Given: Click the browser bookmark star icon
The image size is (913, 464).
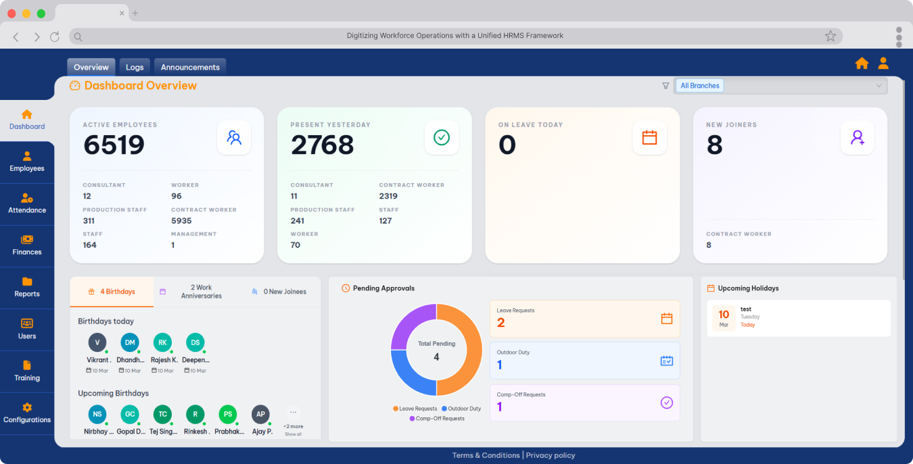Looking at the screenshot, I should (830, 36).
